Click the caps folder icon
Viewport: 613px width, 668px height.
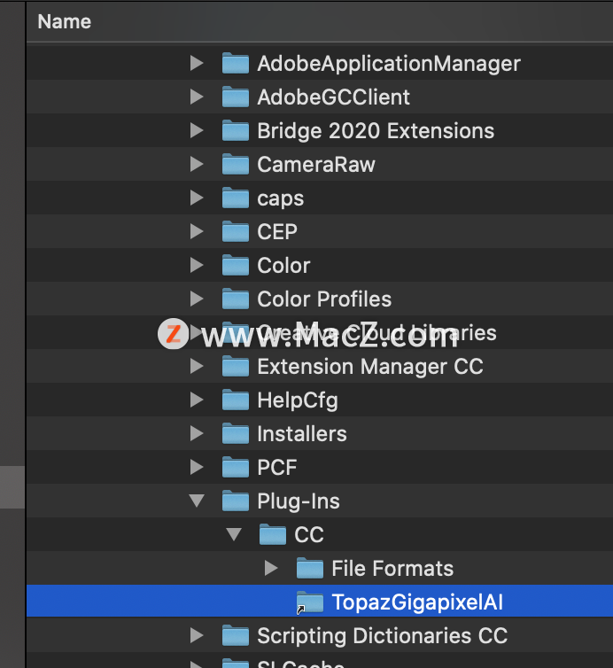pos(236,198)
